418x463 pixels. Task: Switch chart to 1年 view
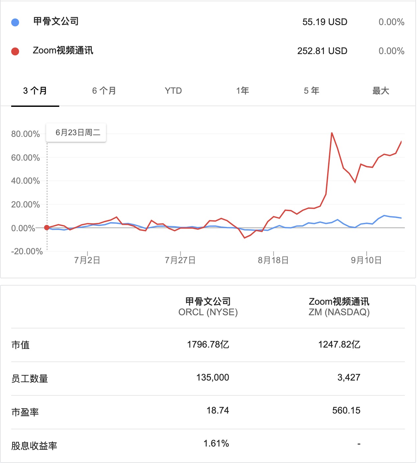243,91
